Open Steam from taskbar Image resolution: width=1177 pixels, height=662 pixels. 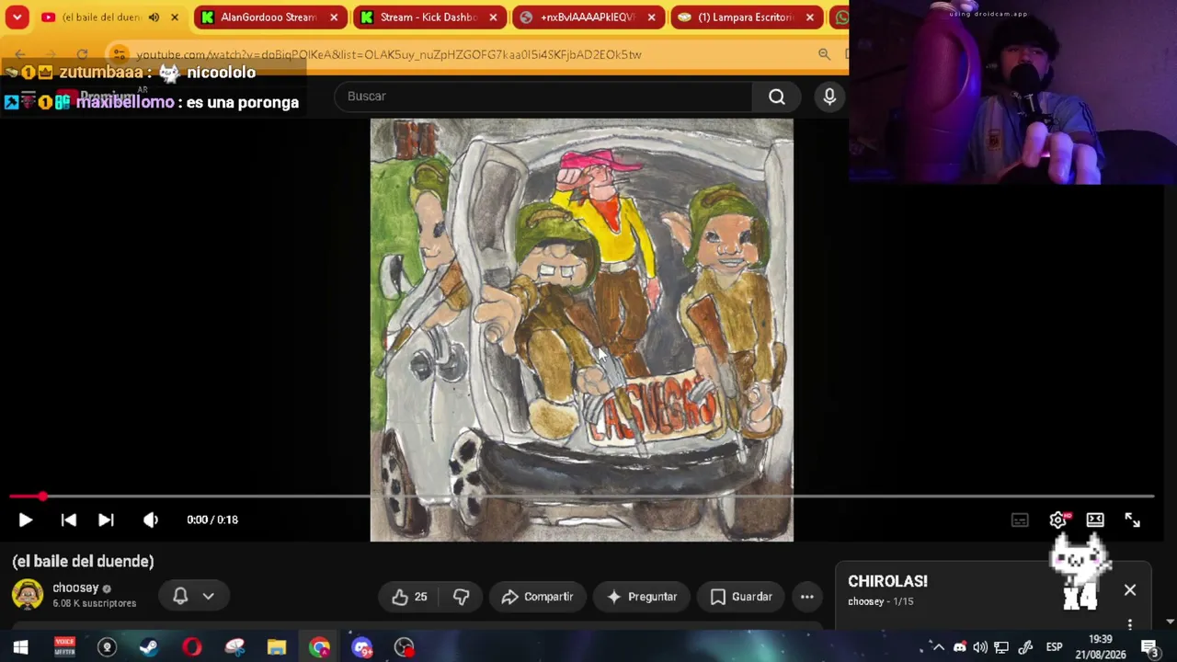tap(148, 647)
